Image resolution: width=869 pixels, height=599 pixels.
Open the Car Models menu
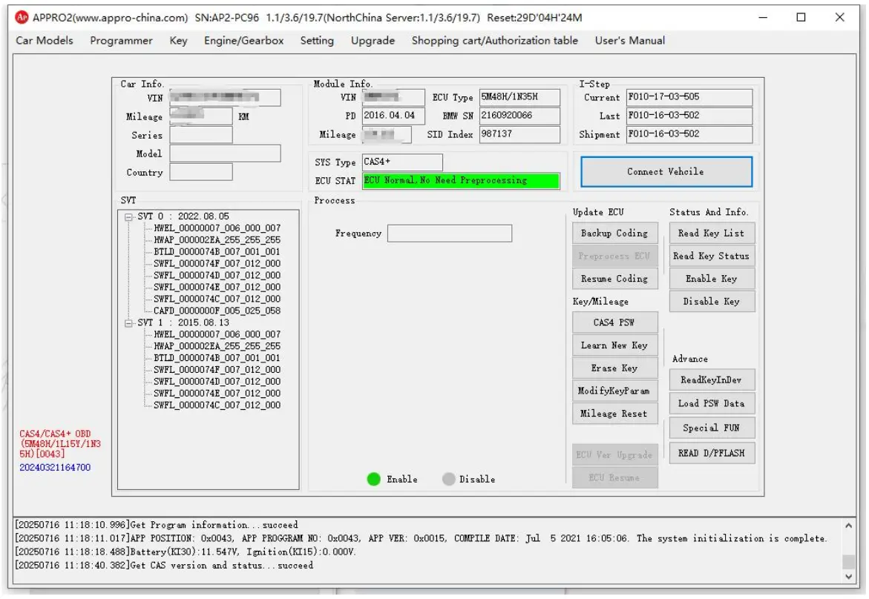coord(45,41)
